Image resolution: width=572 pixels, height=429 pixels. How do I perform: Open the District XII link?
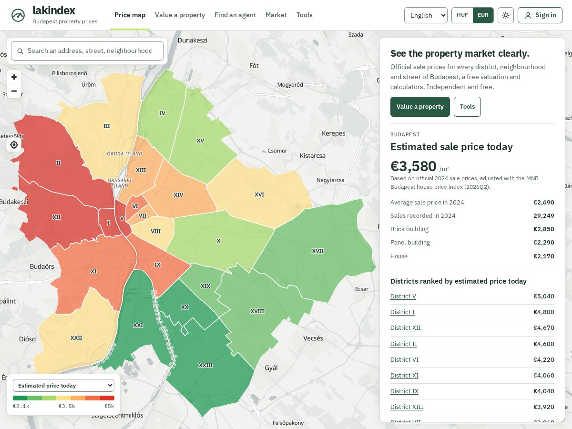point(406,328)
